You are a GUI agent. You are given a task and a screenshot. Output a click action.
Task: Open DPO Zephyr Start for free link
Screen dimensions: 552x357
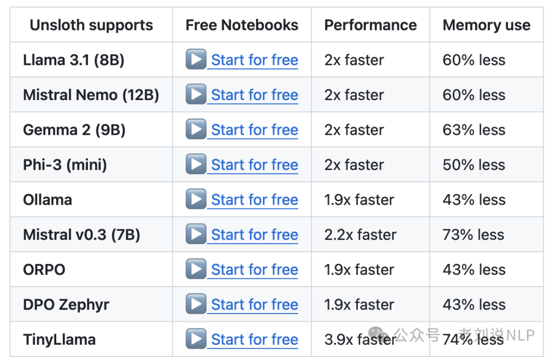coord(255,304)
